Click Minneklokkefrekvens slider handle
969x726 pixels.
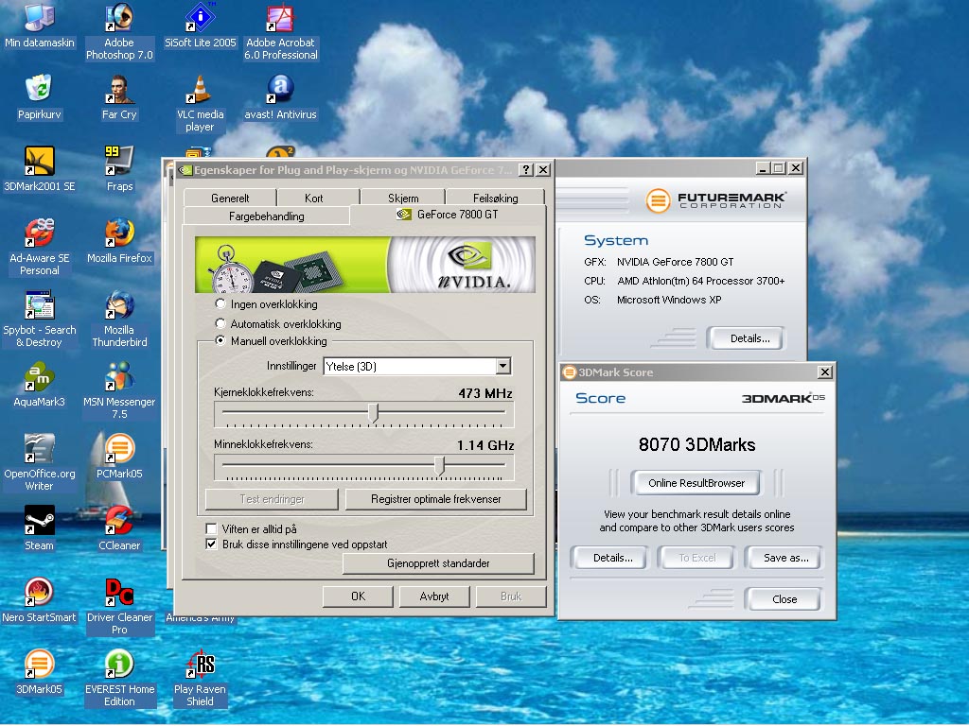point(439,465)
